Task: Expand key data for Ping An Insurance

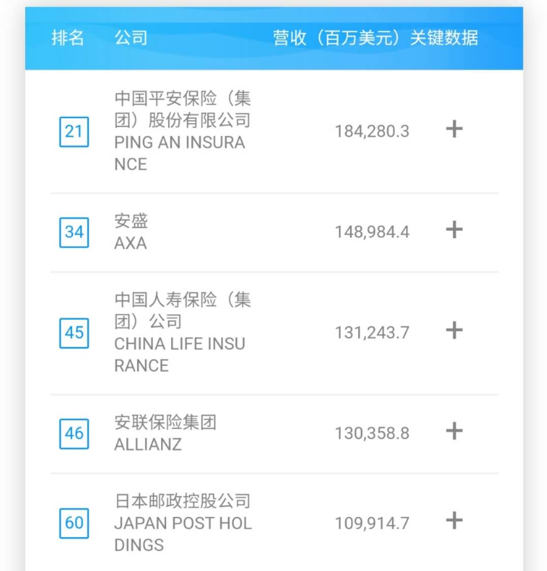Action: click(454, 129)
